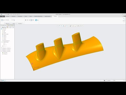Click the Redo icon in quick access
Image resolution: width=126 pixels, height=95 pixels.
[11, 14]
